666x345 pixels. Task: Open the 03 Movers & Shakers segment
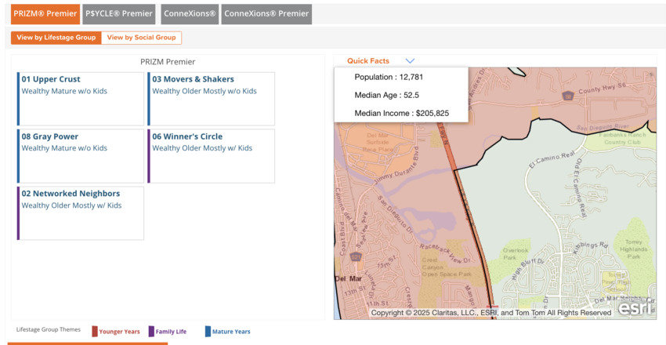211,99
